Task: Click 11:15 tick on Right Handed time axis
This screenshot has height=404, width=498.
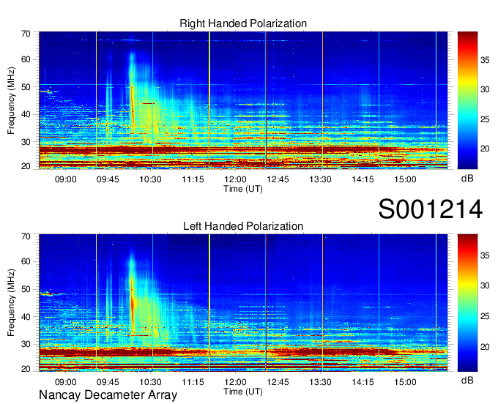Action: pos(193,179)
